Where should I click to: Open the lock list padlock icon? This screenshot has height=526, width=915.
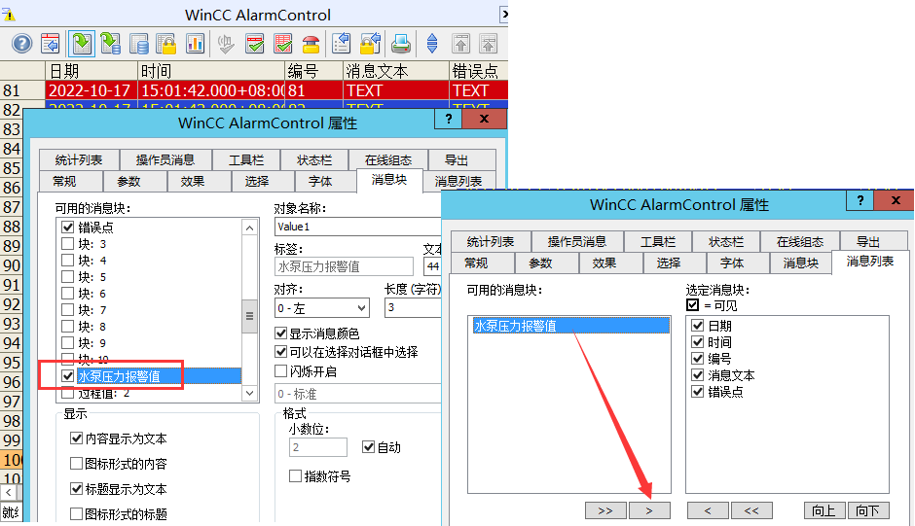click(166, 44)
